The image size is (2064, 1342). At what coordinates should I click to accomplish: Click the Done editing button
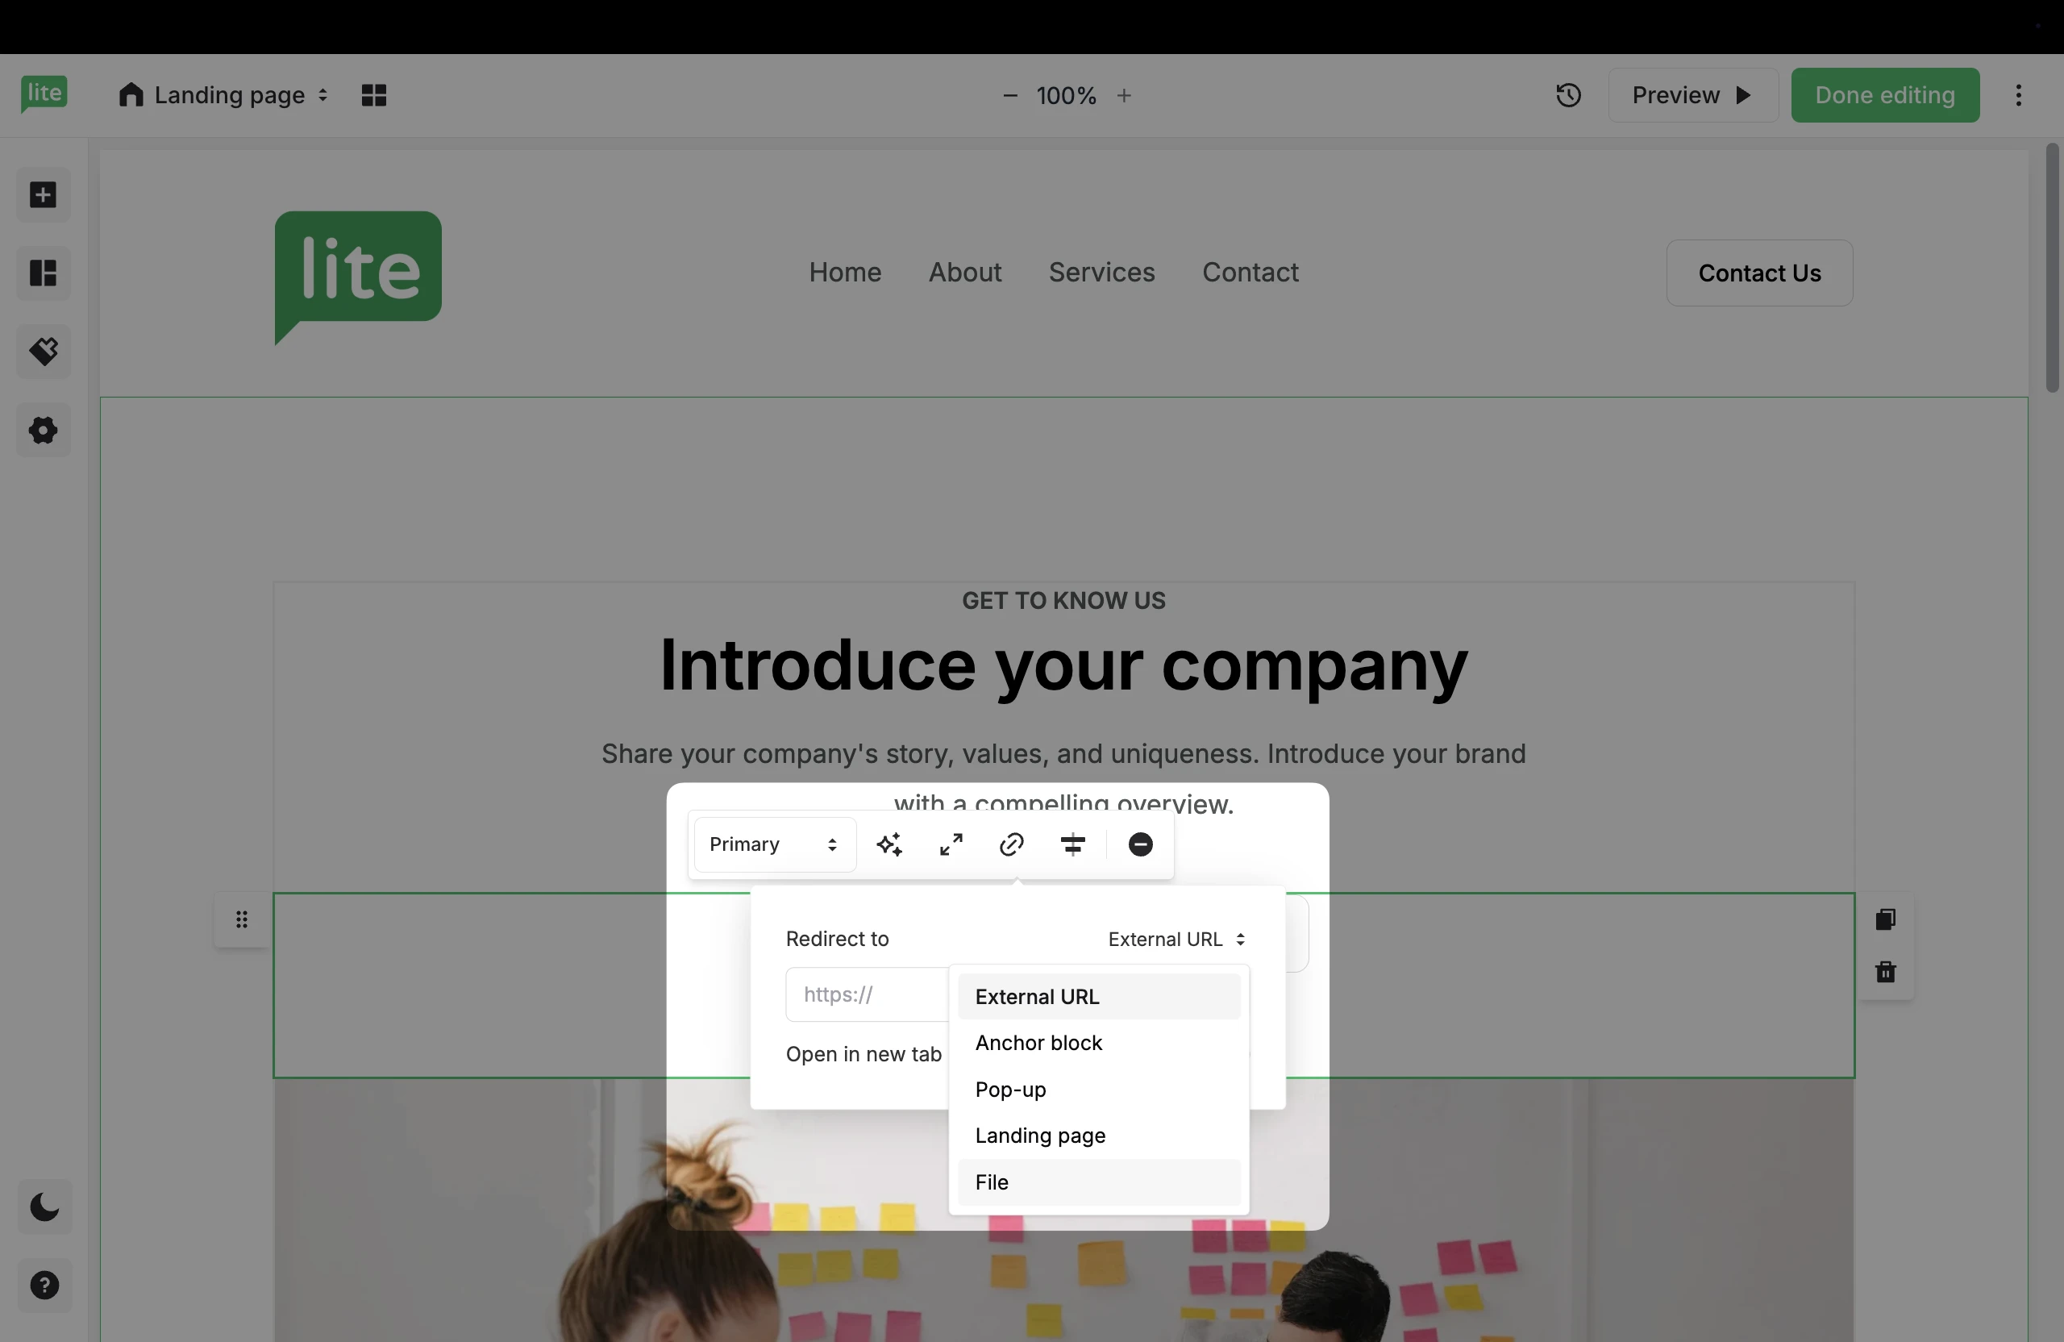point(1884,94)
